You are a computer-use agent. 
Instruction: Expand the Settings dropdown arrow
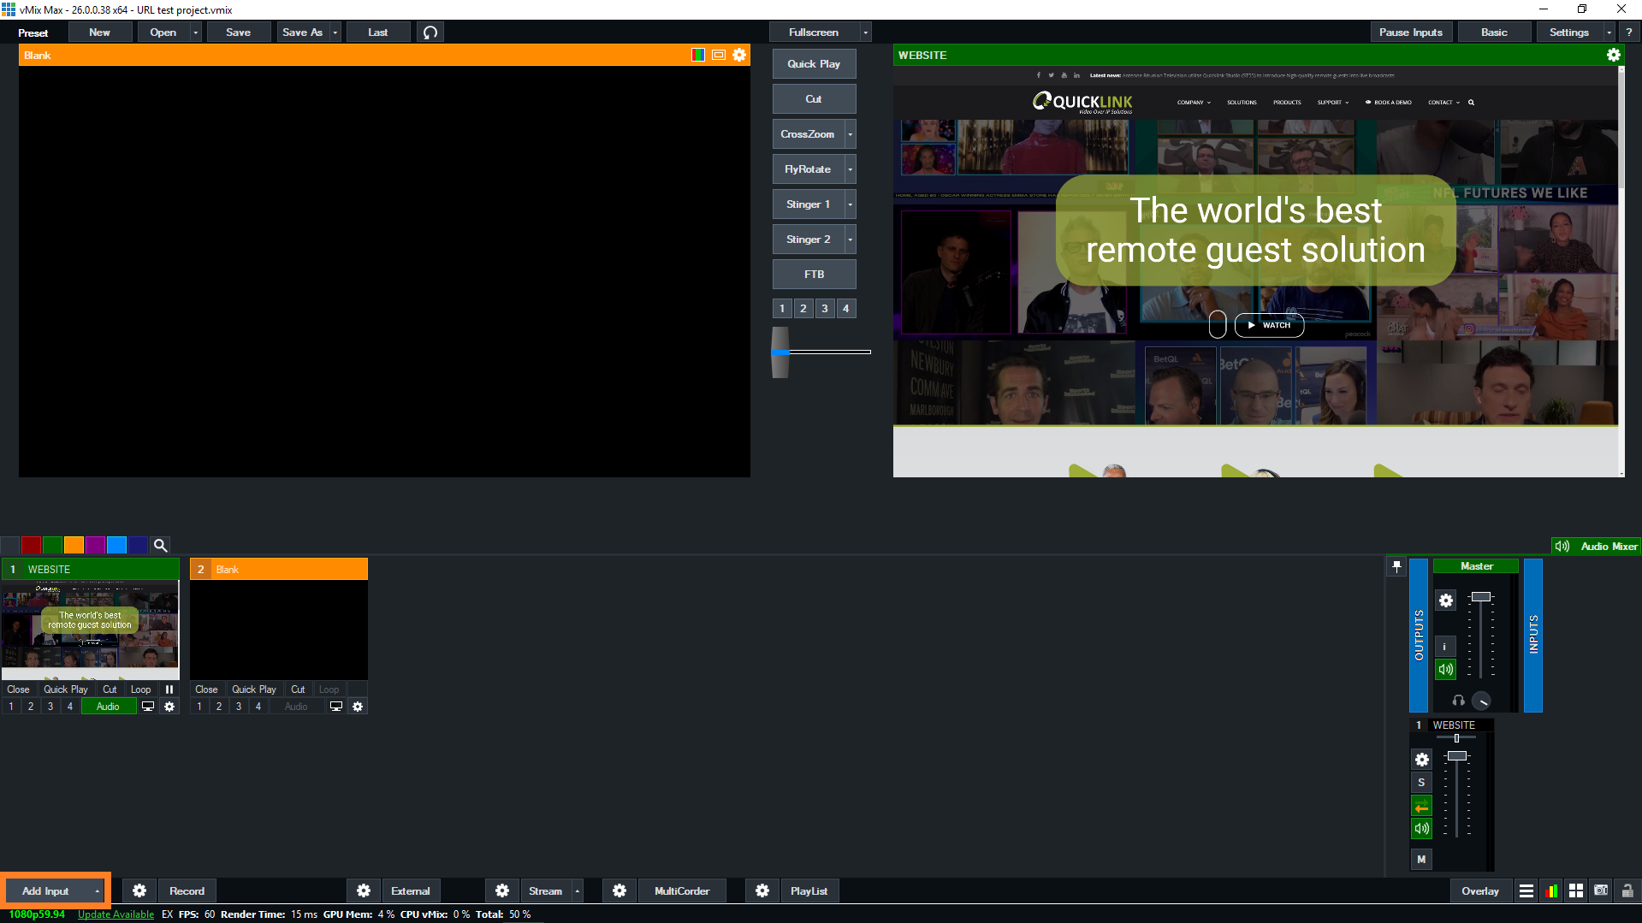pos(1609,33)
